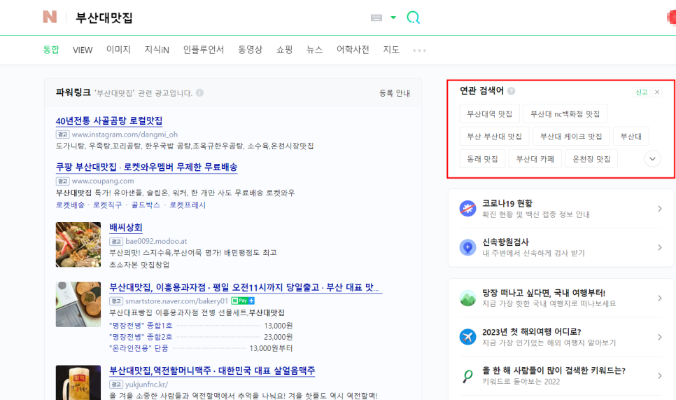Open the 로켓배송 sublink
The width and height of the screenshot is (676, 400).
click(x=70, y=205)
